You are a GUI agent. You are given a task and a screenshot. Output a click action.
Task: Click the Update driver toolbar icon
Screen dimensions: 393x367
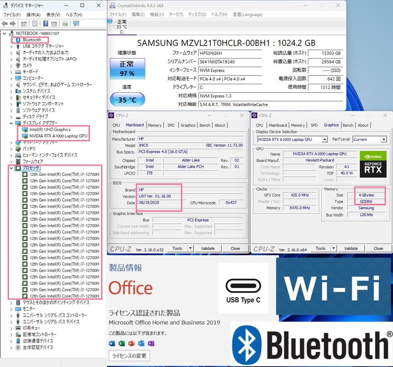65,24
